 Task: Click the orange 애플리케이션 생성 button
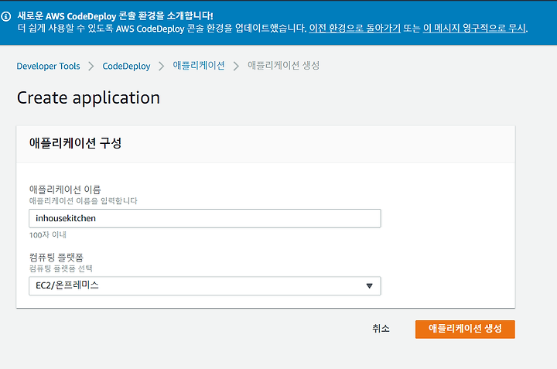tap(465, 330)
